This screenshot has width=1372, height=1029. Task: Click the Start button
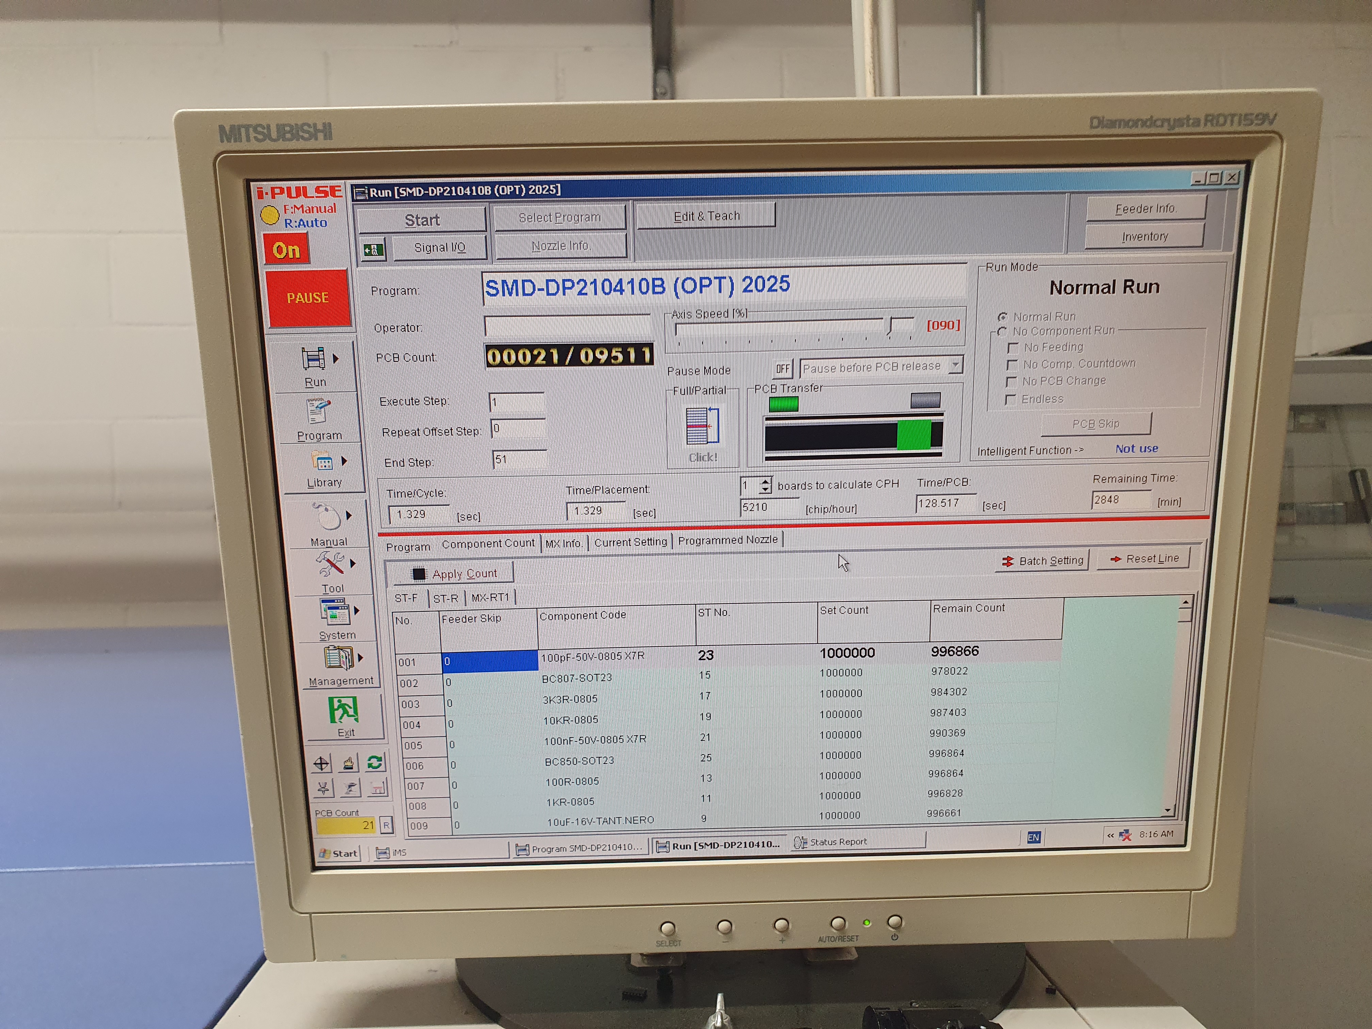(422, 220)
